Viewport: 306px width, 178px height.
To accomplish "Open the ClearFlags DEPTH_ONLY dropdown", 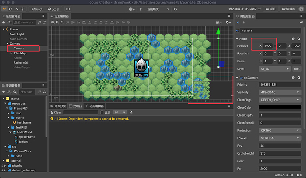I will [x=279, y=100].
